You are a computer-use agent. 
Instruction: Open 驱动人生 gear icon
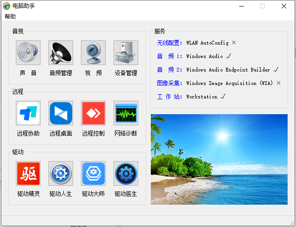pyautogui.click(x=61, y=173)
